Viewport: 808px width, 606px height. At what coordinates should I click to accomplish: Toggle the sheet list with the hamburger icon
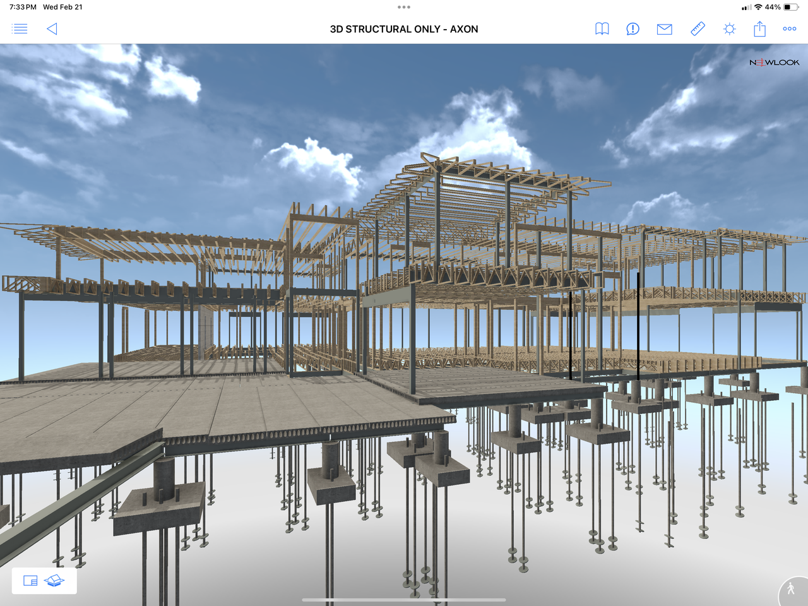pos(20,28)
